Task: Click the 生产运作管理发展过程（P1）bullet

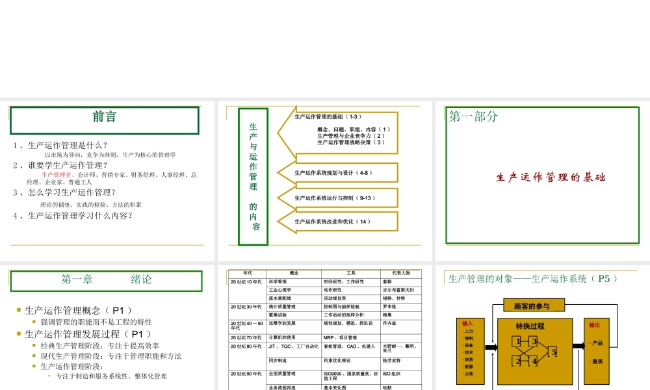Action: point(88,334)
